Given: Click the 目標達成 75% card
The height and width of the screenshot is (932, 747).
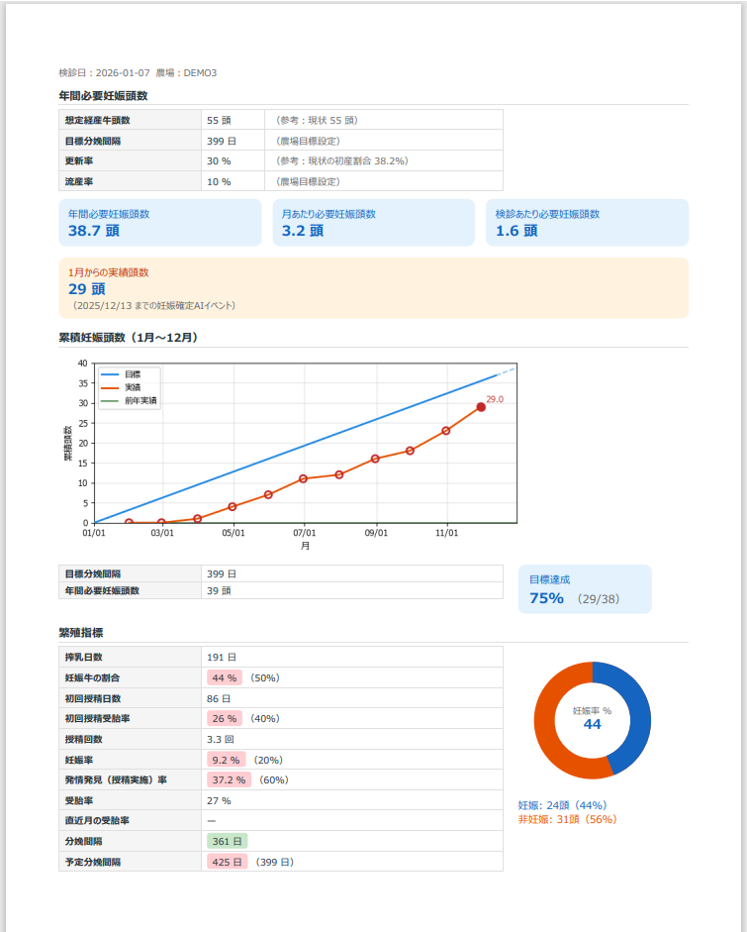Looking at the screenshot, I should pos(585,589).
